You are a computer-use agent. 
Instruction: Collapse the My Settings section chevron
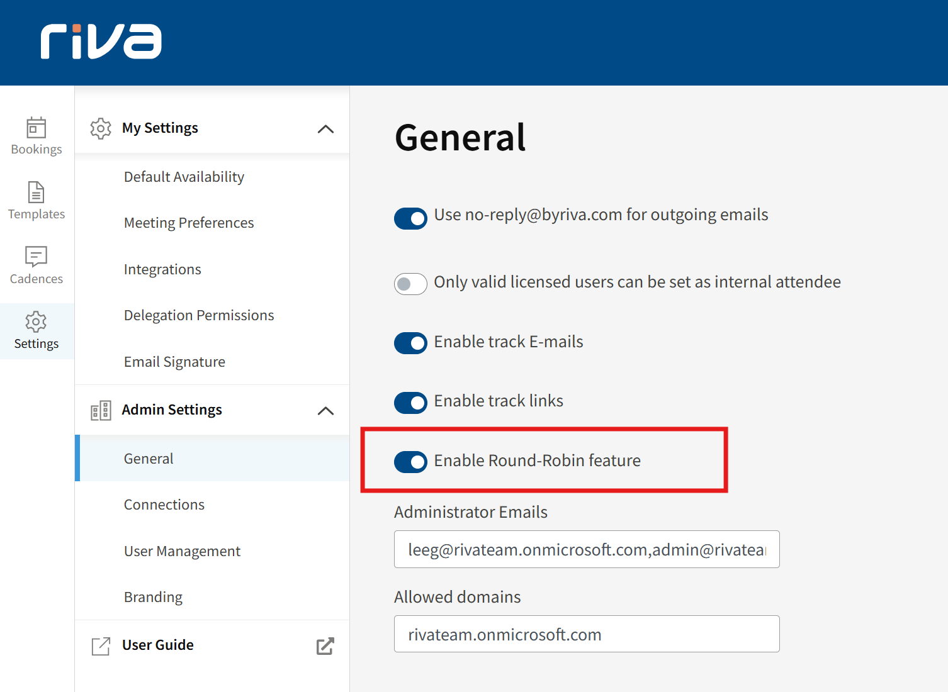tap(325, 129)
